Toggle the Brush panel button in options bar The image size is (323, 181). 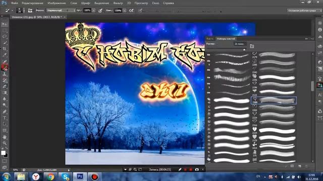tap(30, 11)
